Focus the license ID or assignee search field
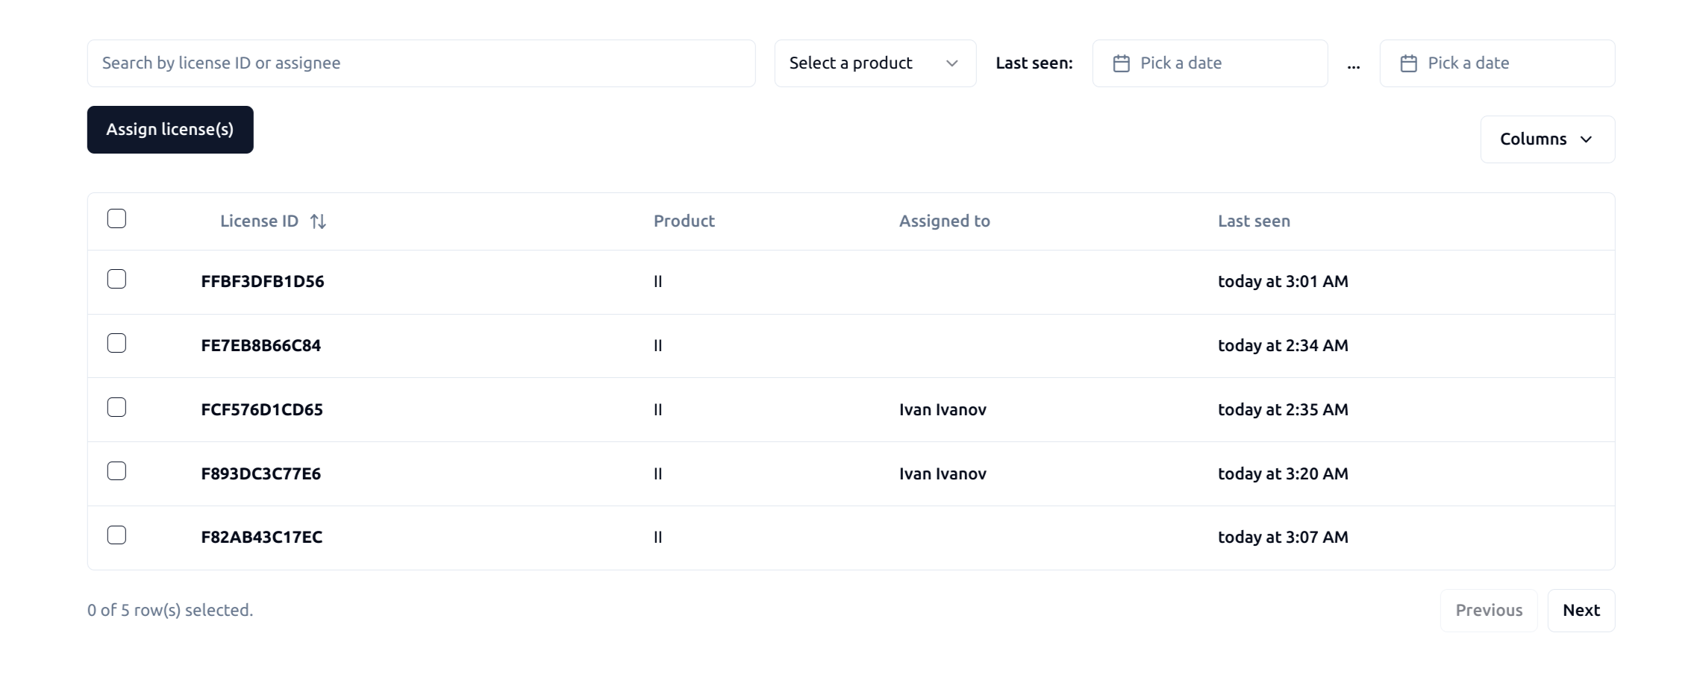Screen dimensions: 1706x677 pos(421,63)
